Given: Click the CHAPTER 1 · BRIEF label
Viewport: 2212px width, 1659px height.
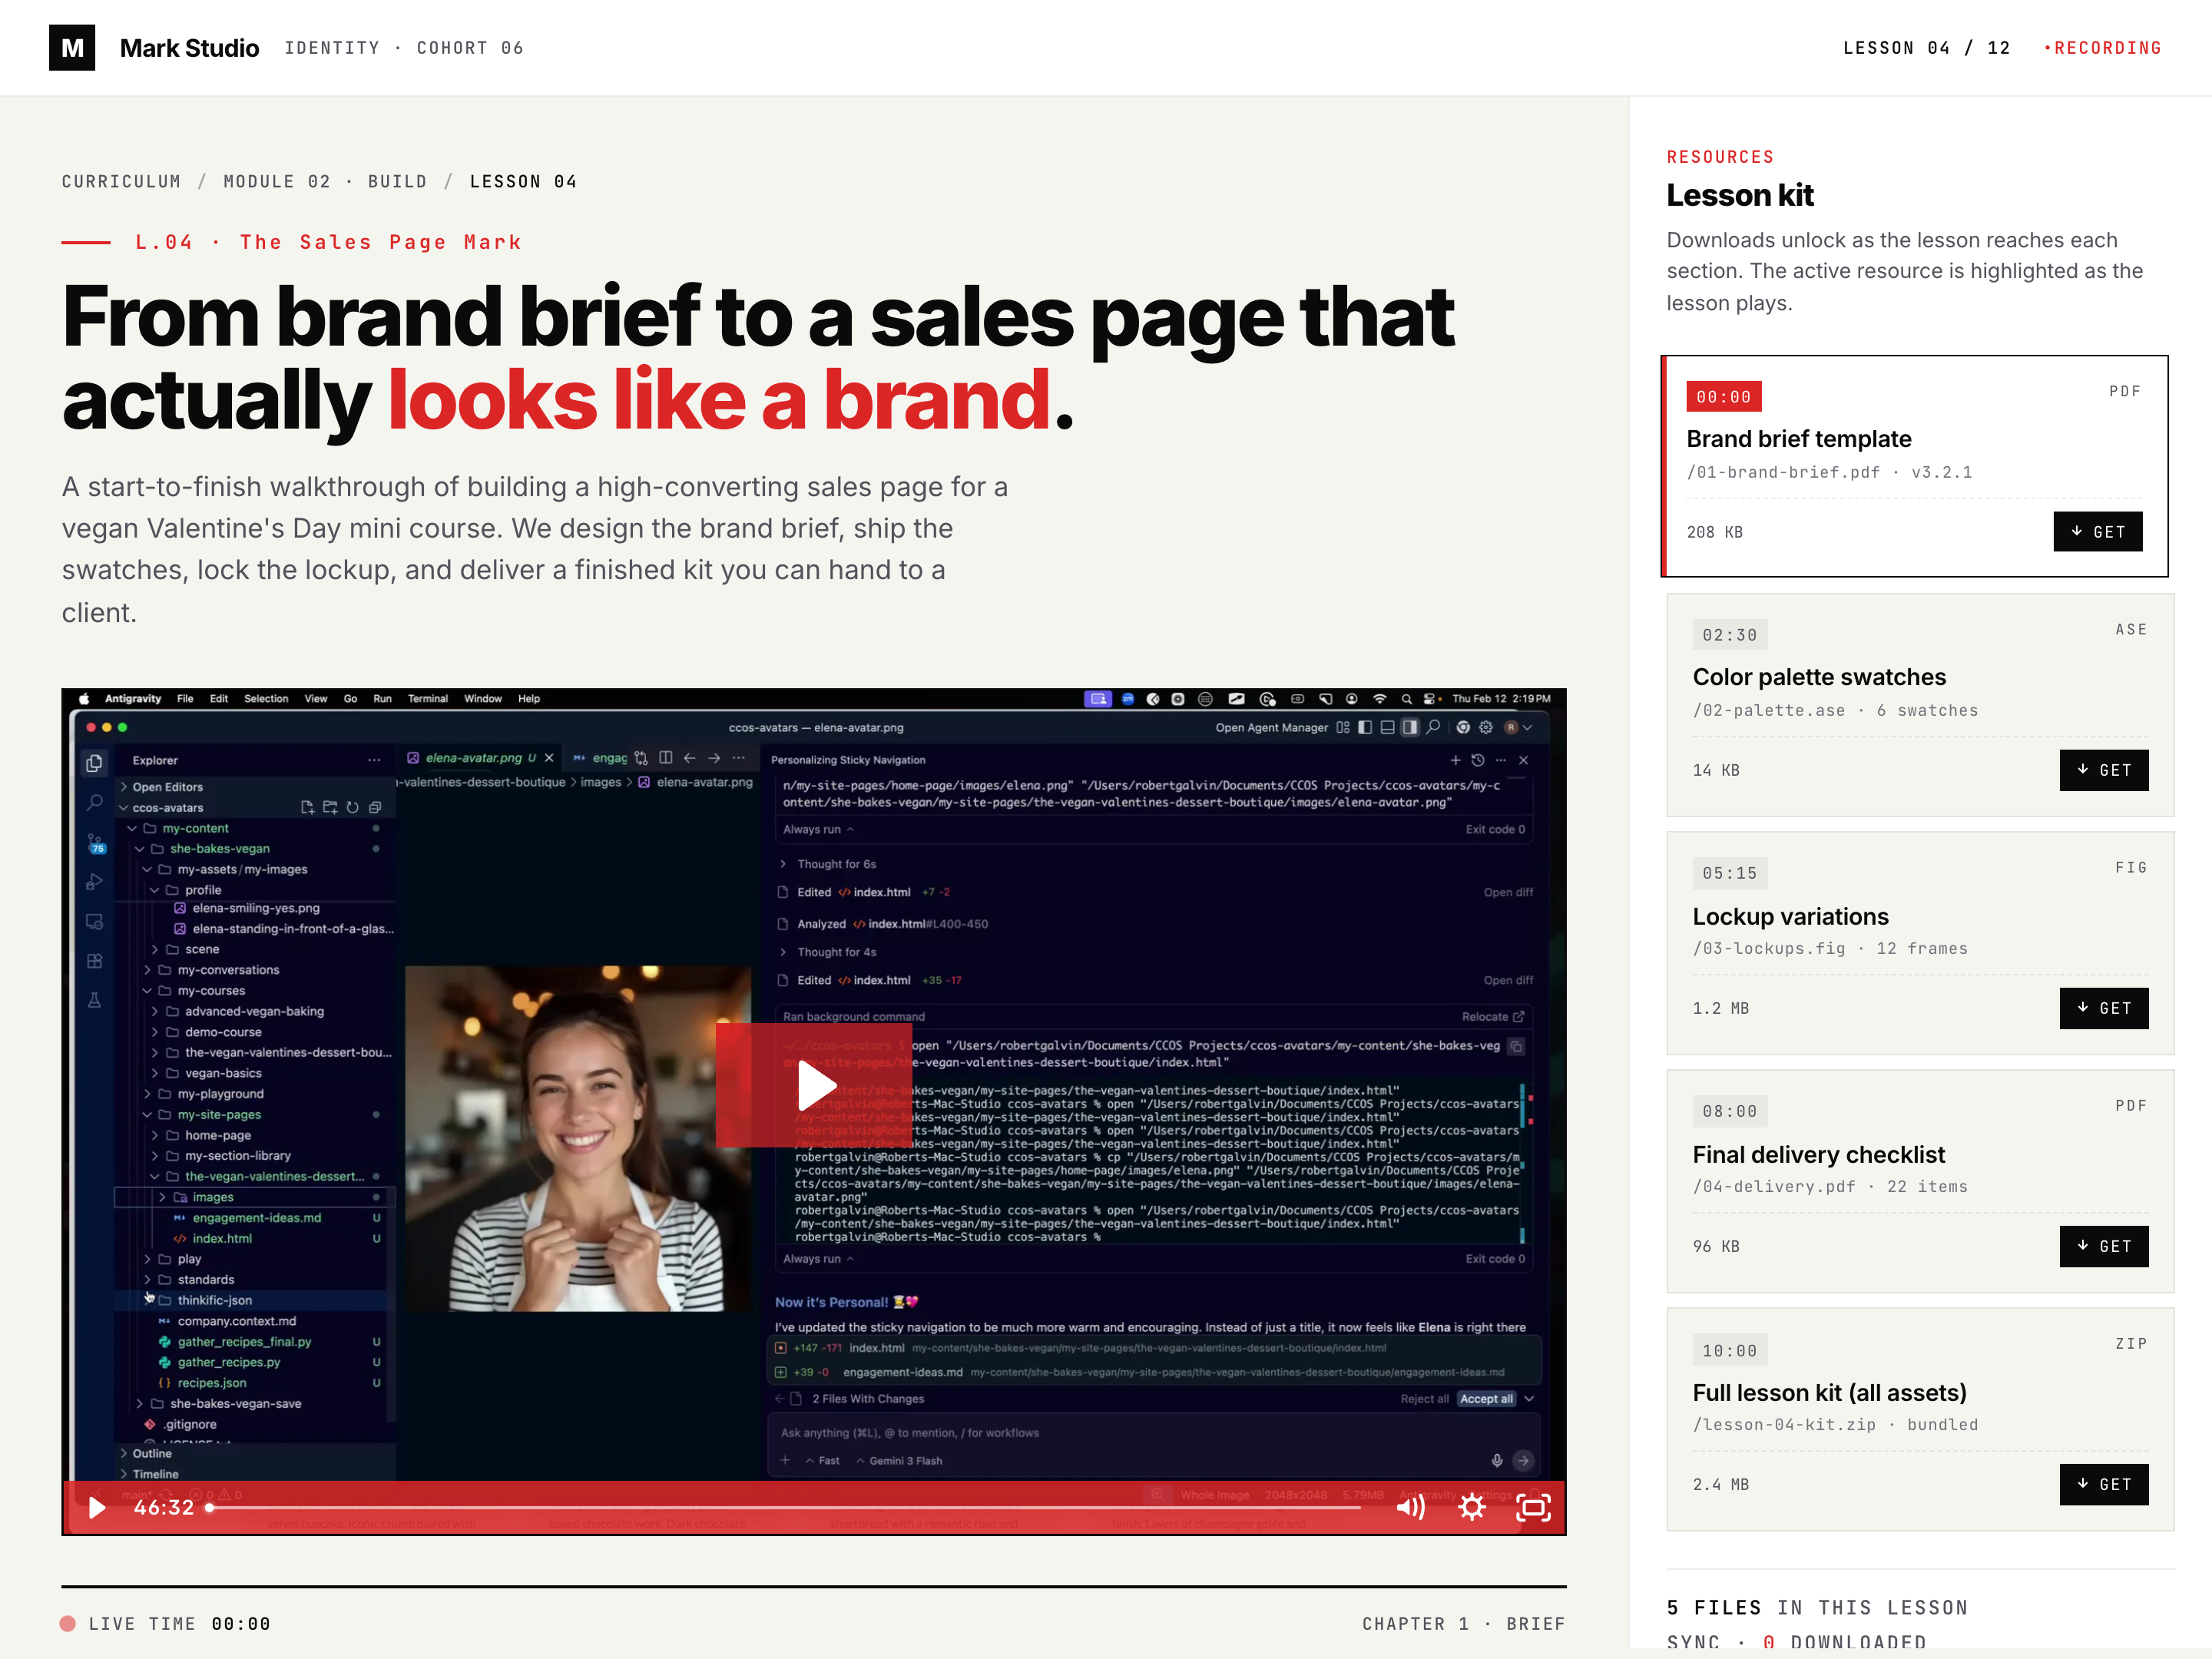Looking at the screenshot, I should [1464, 1624].
